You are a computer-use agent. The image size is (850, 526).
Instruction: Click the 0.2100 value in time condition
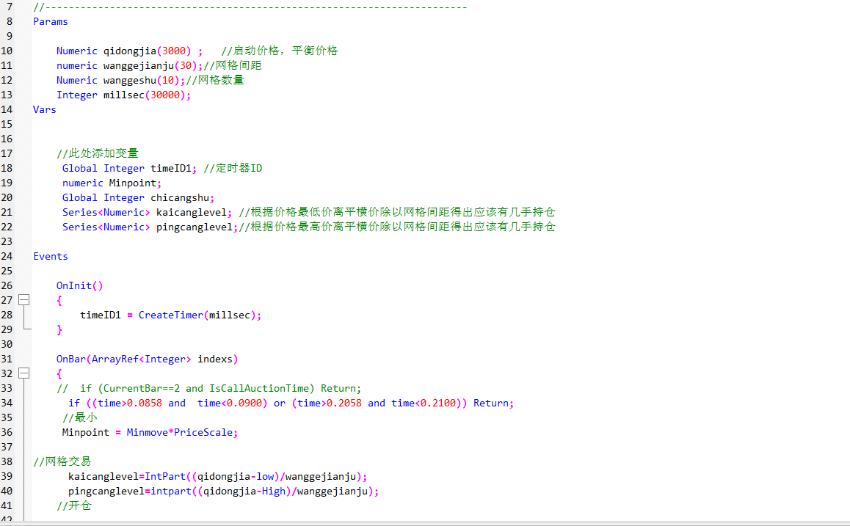(441, 403)
